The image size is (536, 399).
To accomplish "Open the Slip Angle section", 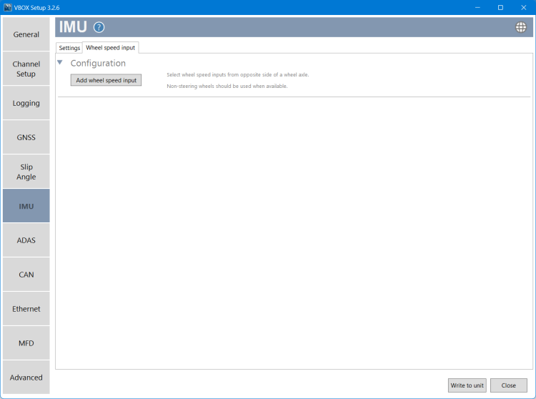I will tap(26, 172).
